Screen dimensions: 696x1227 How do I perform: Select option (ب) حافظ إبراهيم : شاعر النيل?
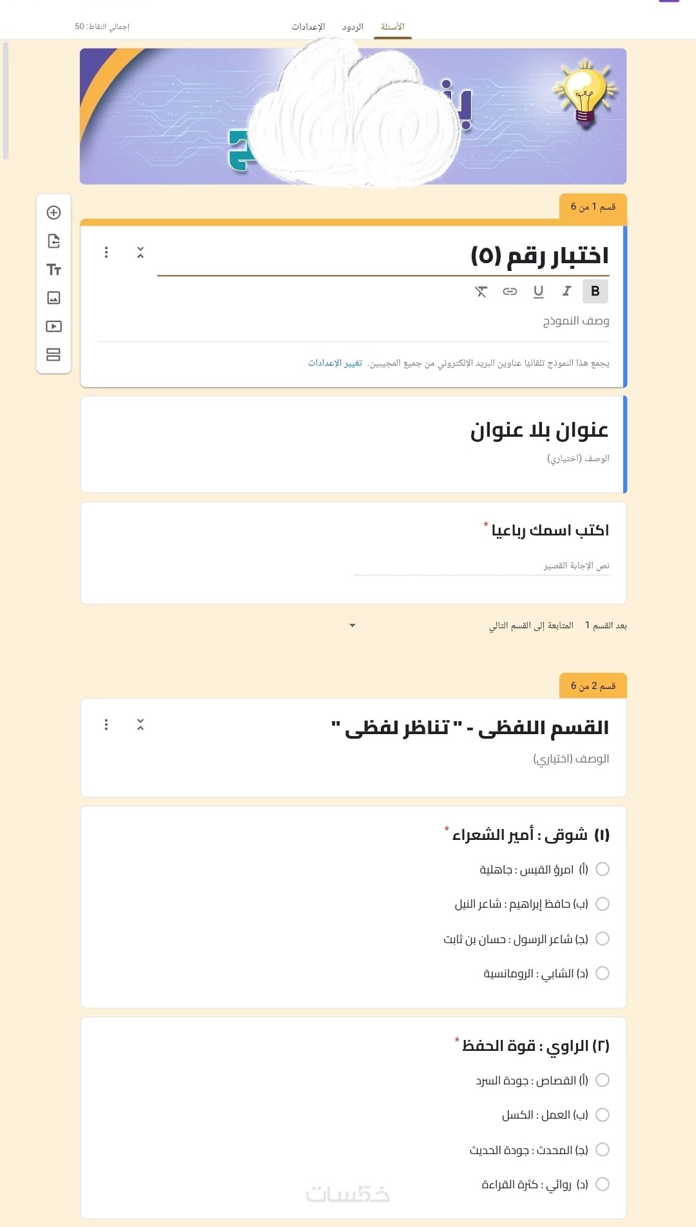pos(603,904)
